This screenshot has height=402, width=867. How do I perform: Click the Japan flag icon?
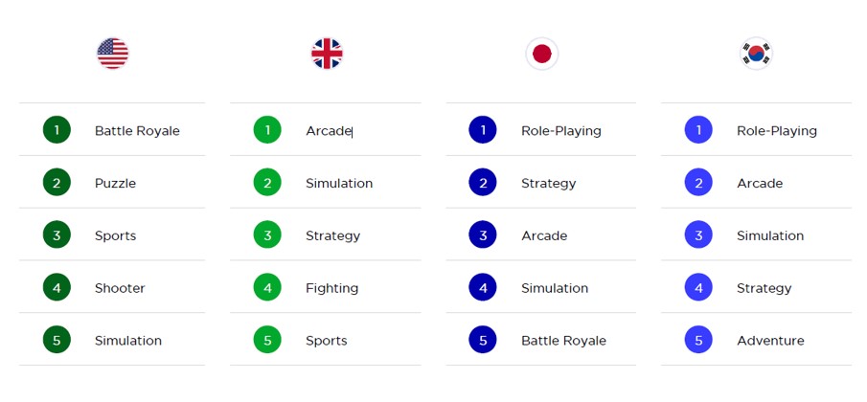(541, 54)
